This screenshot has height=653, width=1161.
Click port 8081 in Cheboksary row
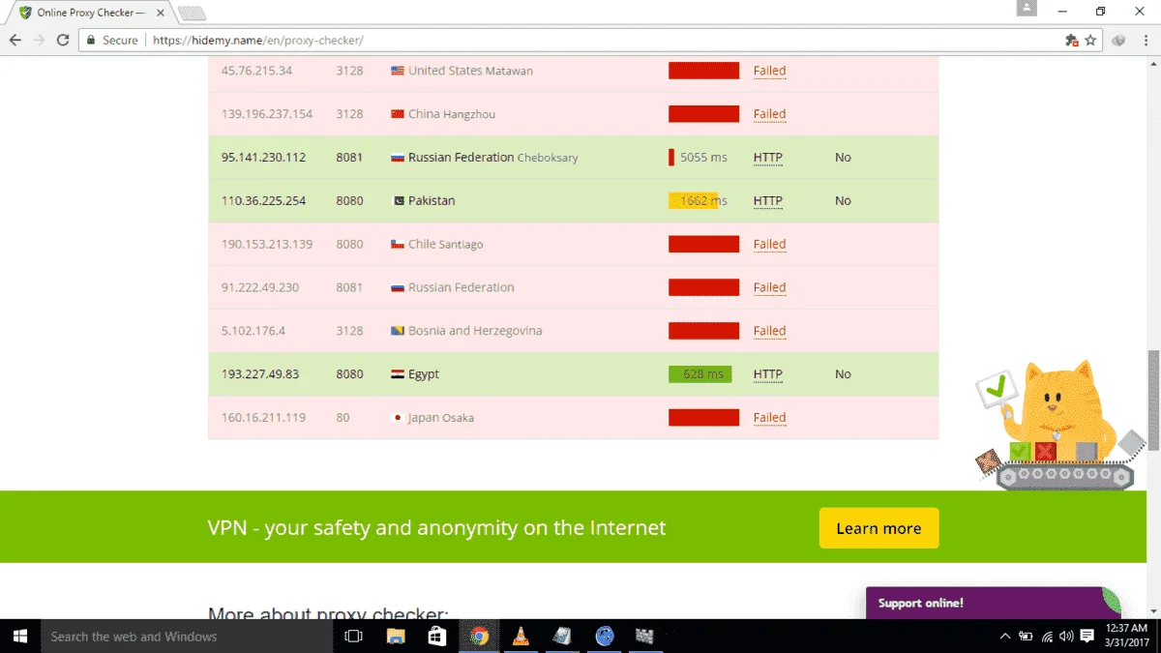(x=349, y=158)
